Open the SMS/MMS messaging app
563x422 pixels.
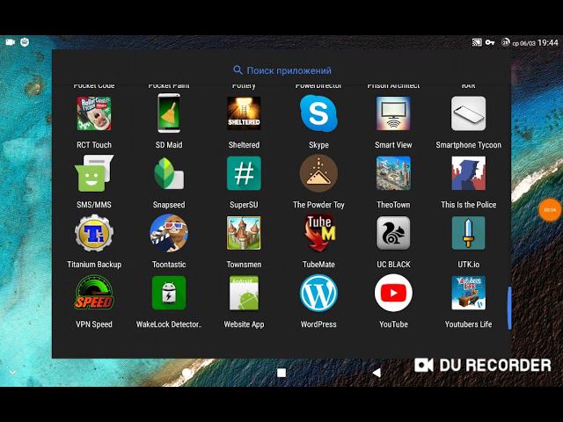94,173
